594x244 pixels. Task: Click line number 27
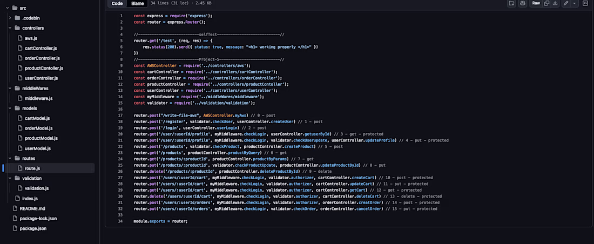pos(120,178)
